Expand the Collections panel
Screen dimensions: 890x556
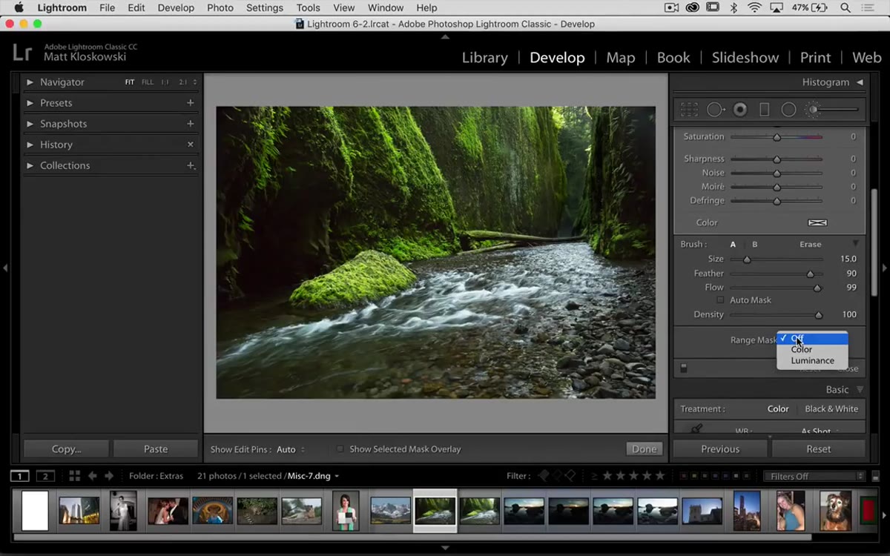click(x=30, y=165)
